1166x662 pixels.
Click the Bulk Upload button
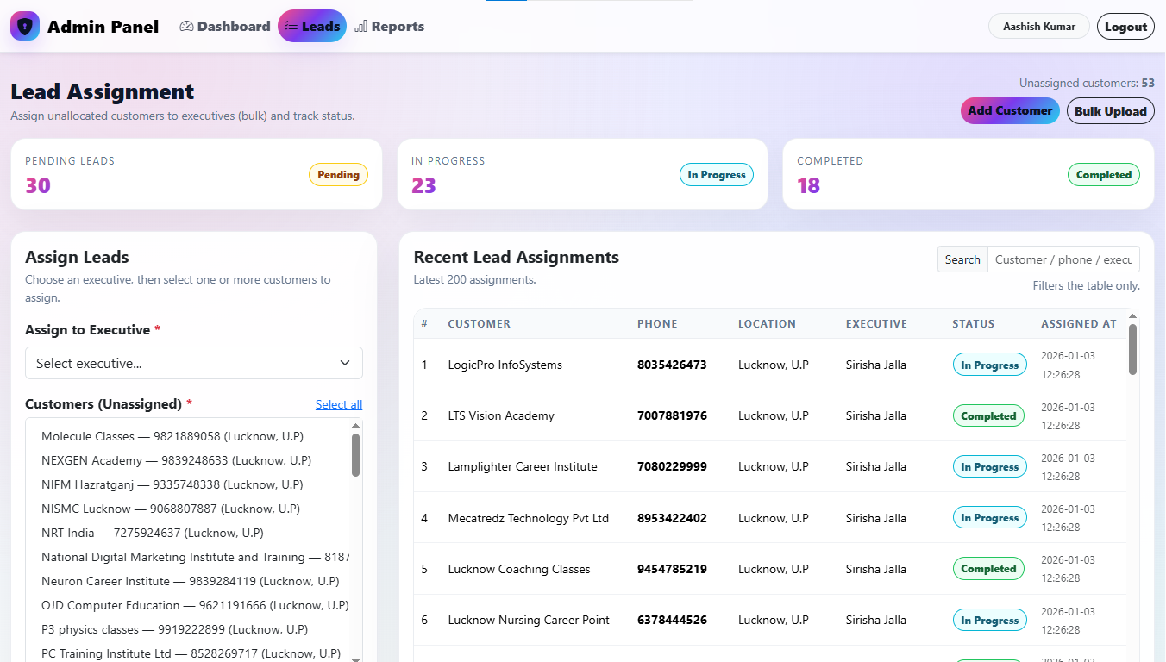click(x=1110, y=110)
